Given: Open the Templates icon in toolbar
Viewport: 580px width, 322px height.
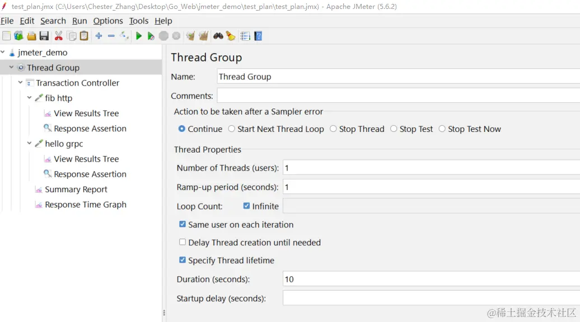Looking at the screenshot, I should click(x=18, y=36).
